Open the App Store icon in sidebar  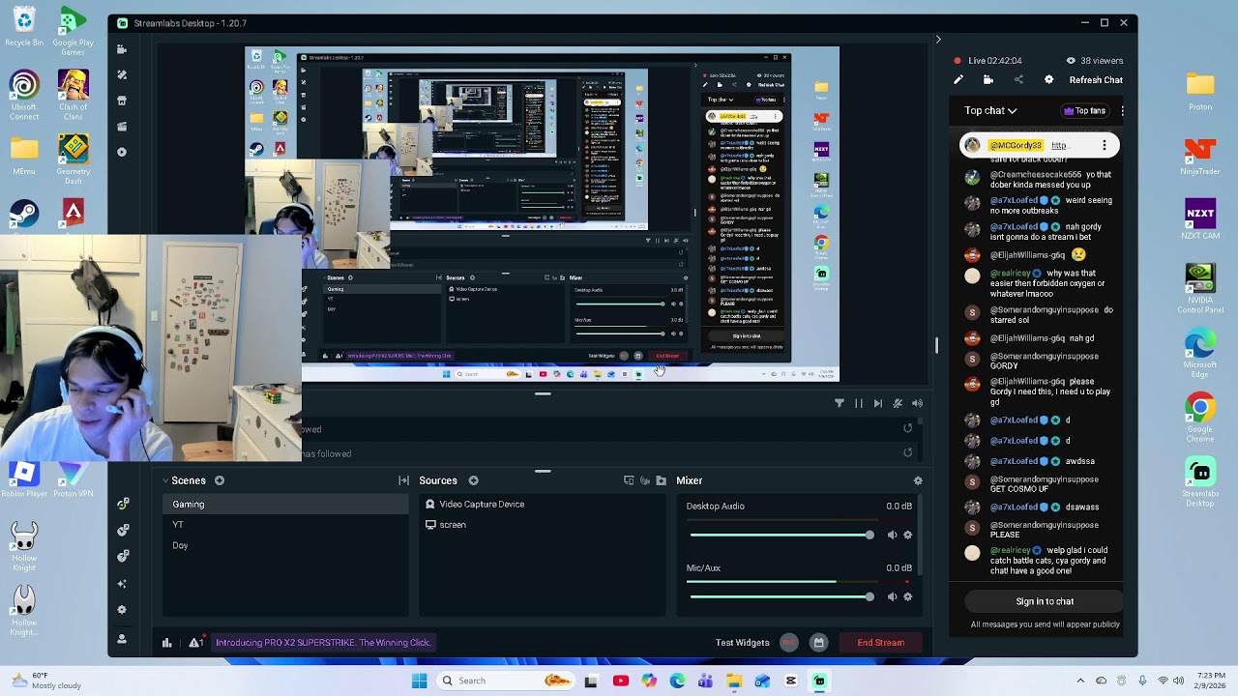tap(122, 101)
